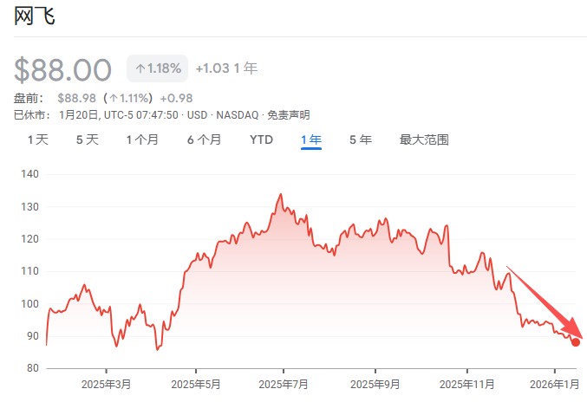Click the pre-market price $88.98
Screen dimensions: 587x402
point(77,99)
